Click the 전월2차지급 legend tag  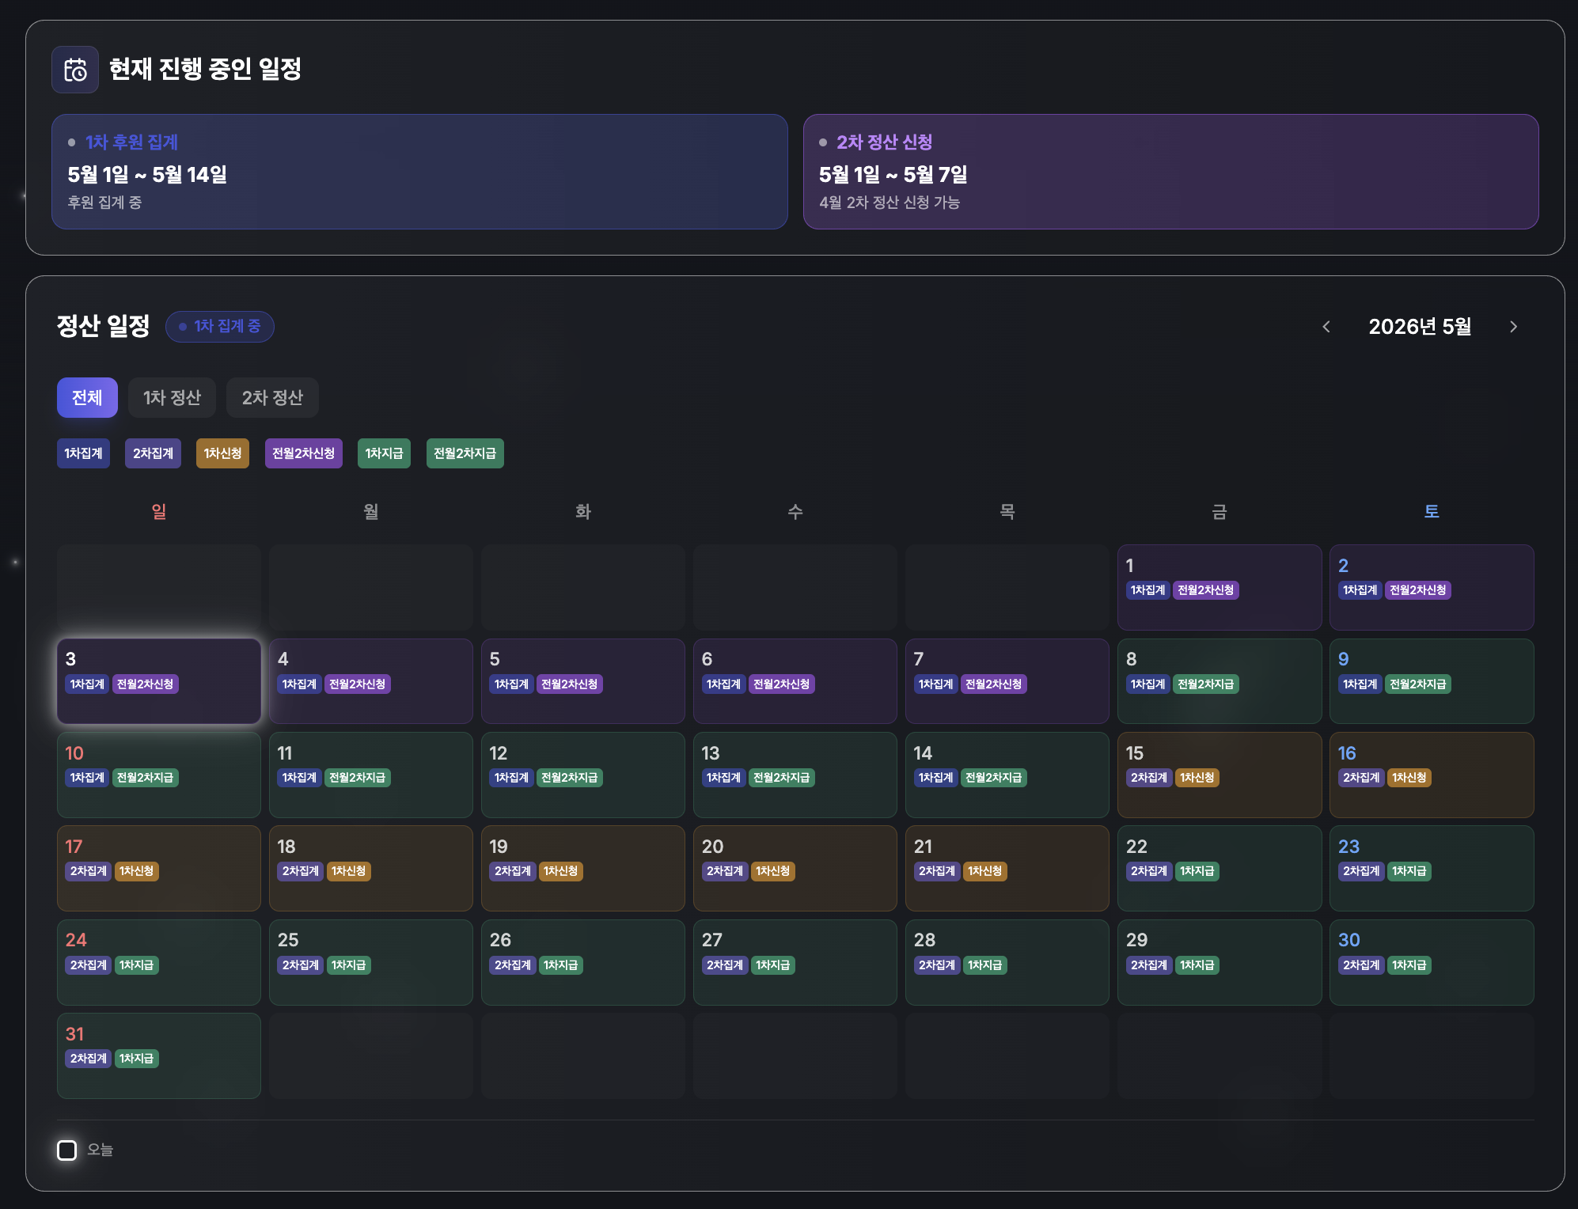click(465, 453)
